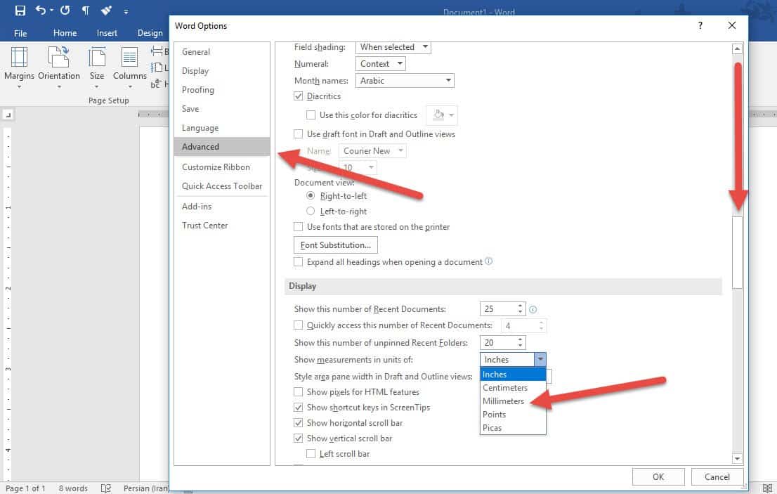
Task: Click the Recent Documents number field
Action: (x=497, y=309)
